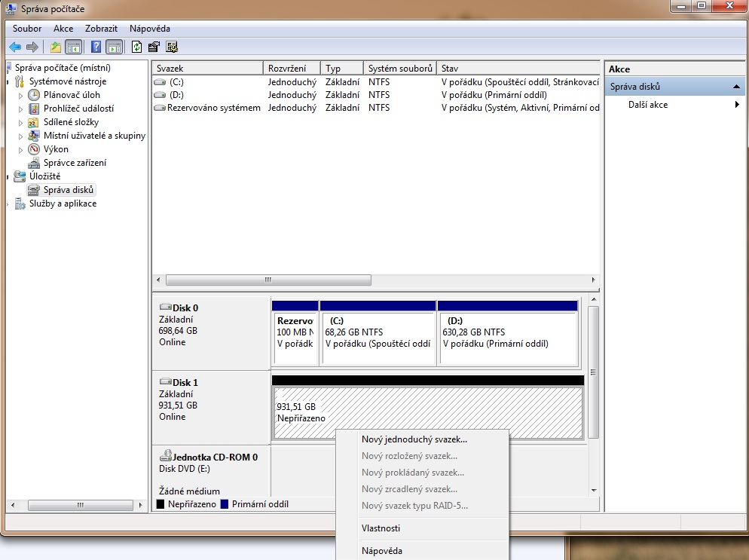Click the up one level folder icon
The width and height of the screenshot is (749, 560).
point(56,47)
